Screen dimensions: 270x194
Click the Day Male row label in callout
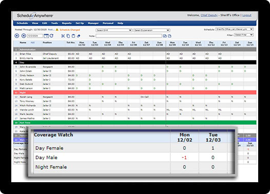click(x=46, y=158)
